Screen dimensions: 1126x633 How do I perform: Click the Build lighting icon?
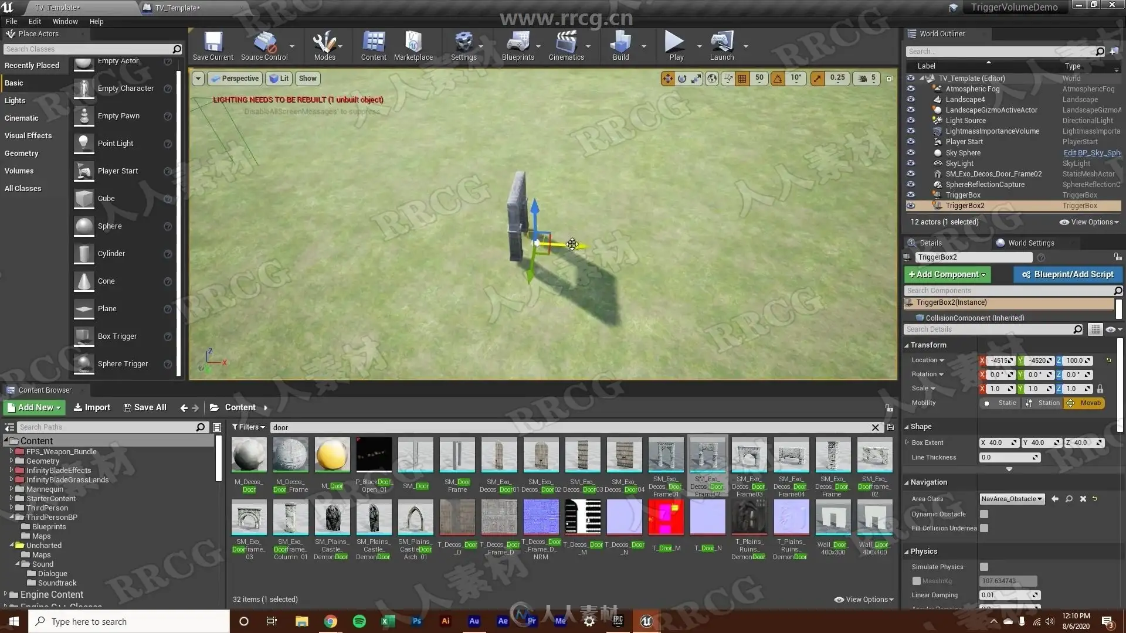tap(620, 45)
